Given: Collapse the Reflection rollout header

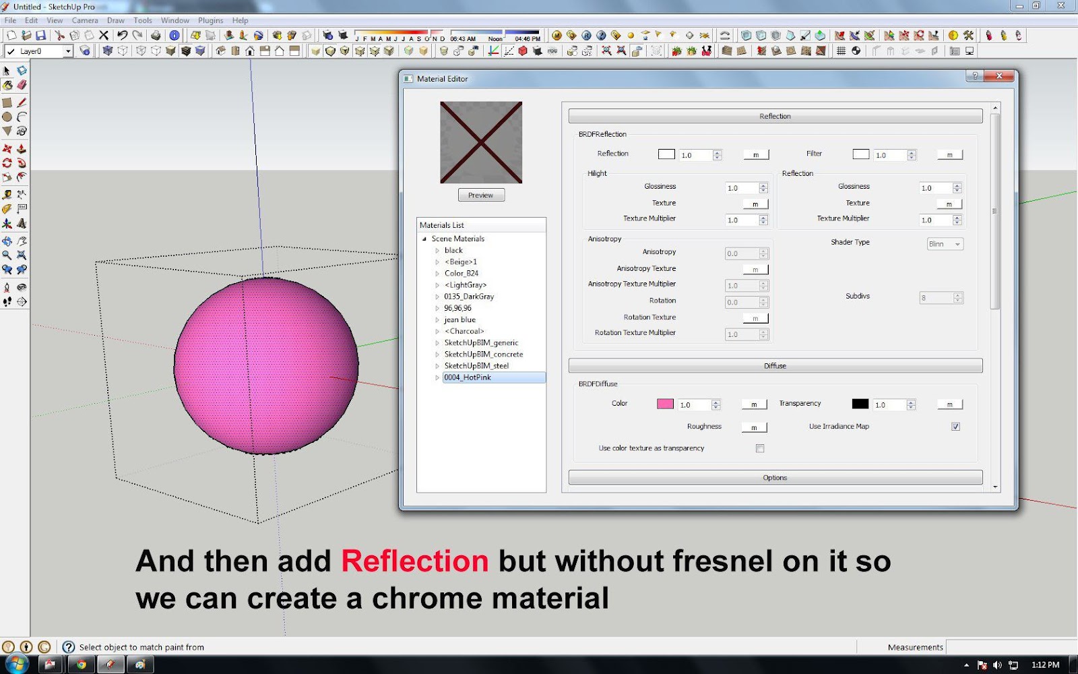Looking at the screenshot, I should pos(775,116).
